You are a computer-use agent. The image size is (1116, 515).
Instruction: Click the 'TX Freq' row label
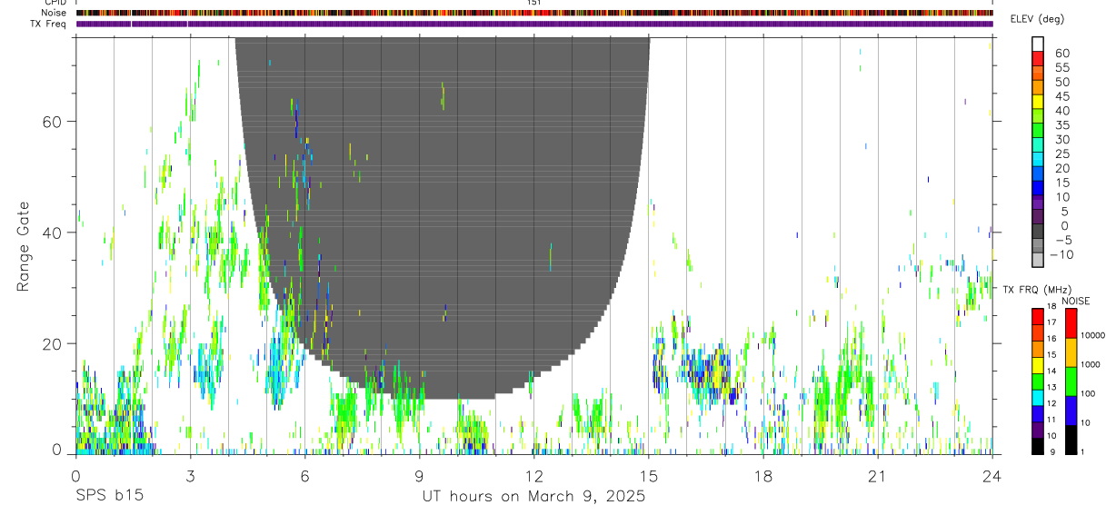(49, 24)
